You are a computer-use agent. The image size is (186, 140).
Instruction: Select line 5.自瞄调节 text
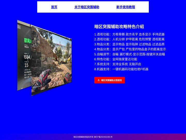tap(129, 54)
